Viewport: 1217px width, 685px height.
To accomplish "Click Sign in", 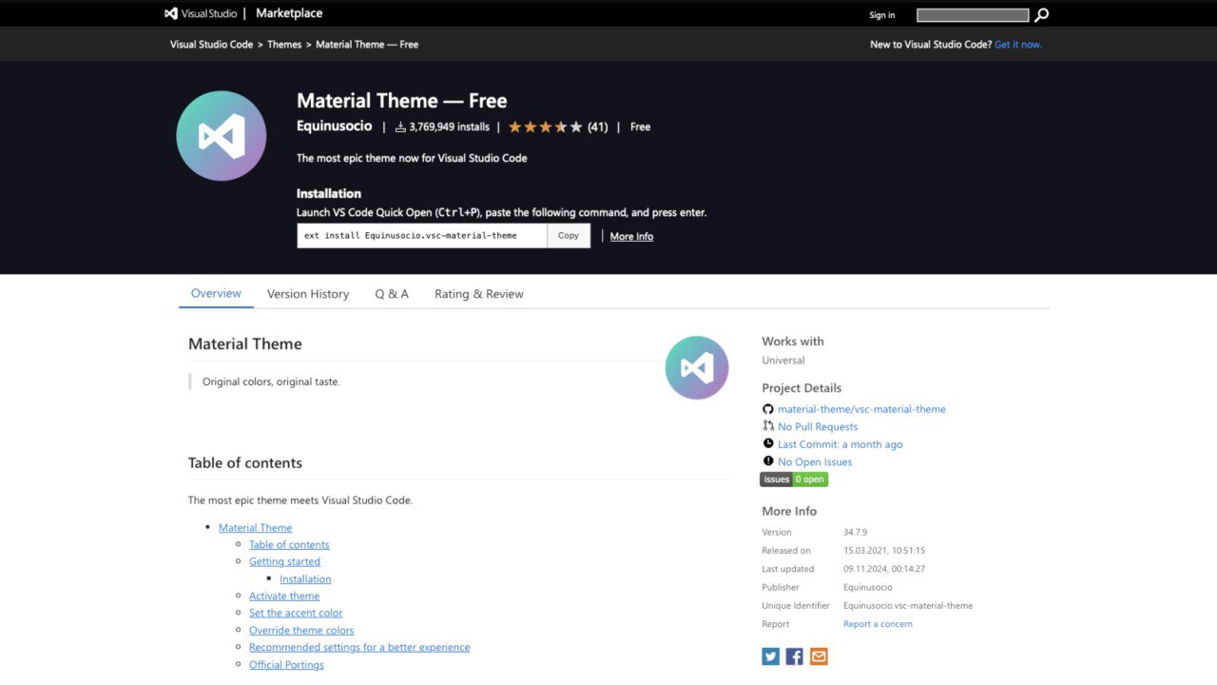I will tap(882, 14).
